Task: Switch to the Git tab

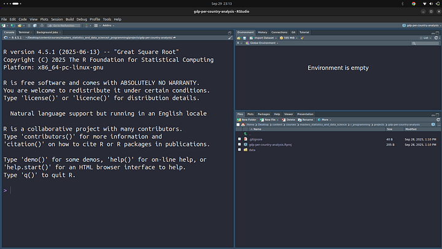Action: (293, 32)
